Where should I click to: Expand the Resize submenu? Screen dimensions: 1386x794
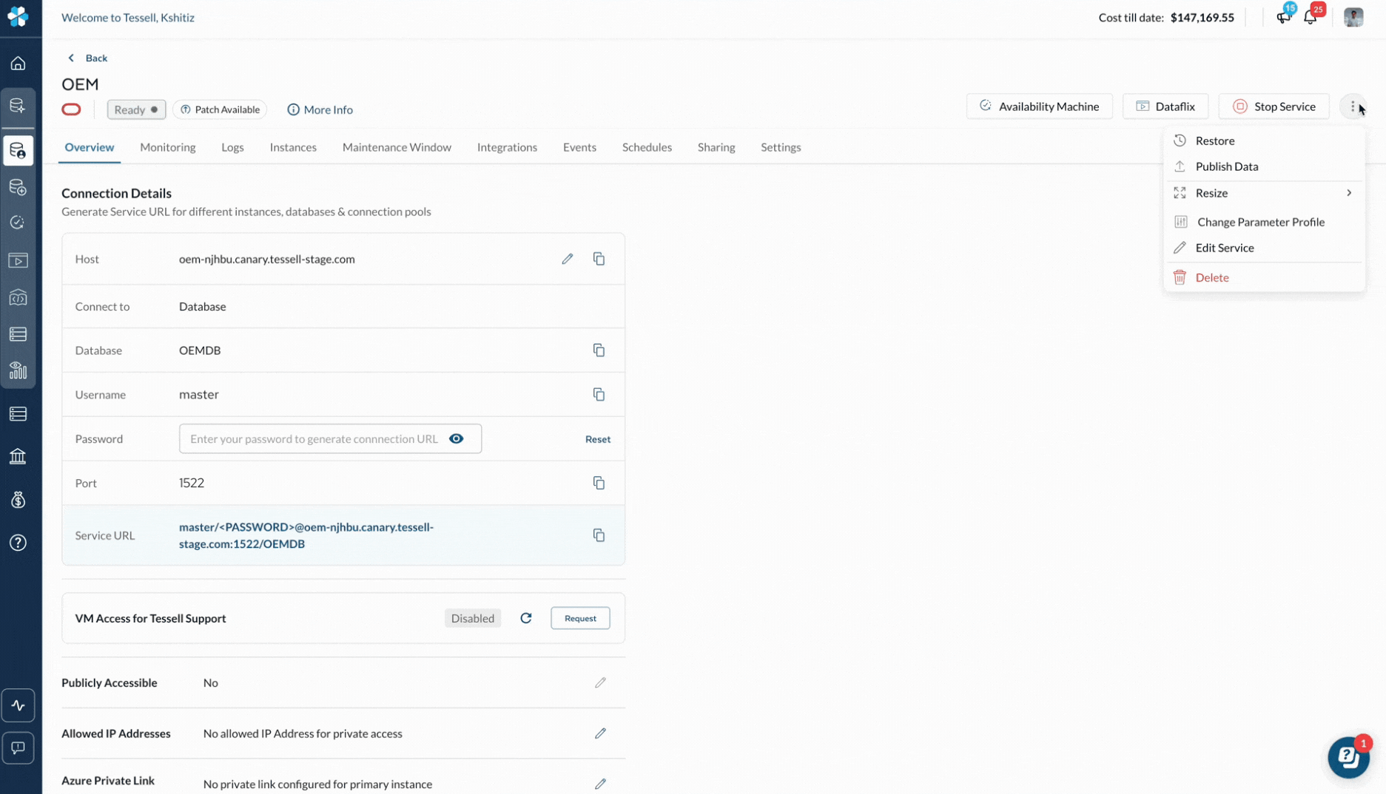(1263, 193)
